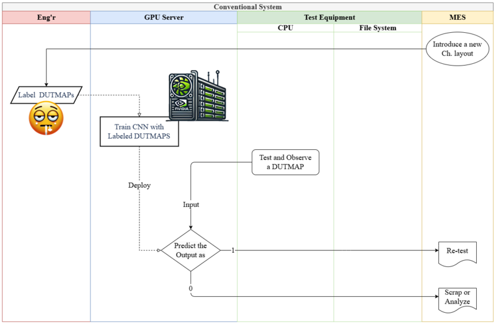The width and height of the screenshot is (496, 324).
Task: Select the File System sub-column header
Action: pos(378,28)
